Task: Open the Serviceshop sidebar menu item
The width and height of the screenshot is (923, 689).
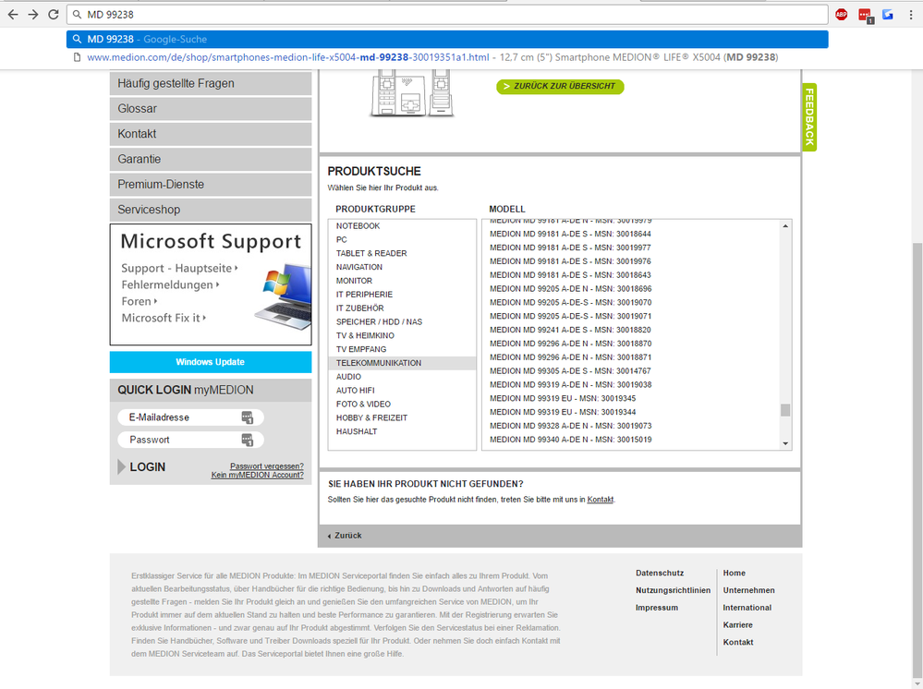Action: coord(211,210)
